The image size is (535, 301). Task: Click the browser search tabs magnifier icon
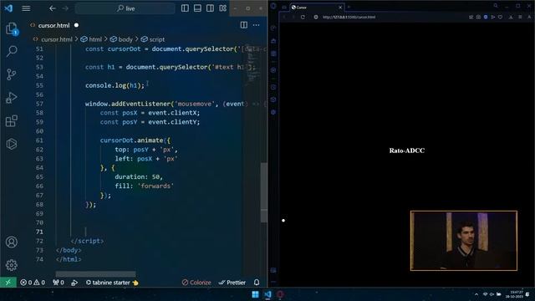pyautogui.click(x=496, y=6)
